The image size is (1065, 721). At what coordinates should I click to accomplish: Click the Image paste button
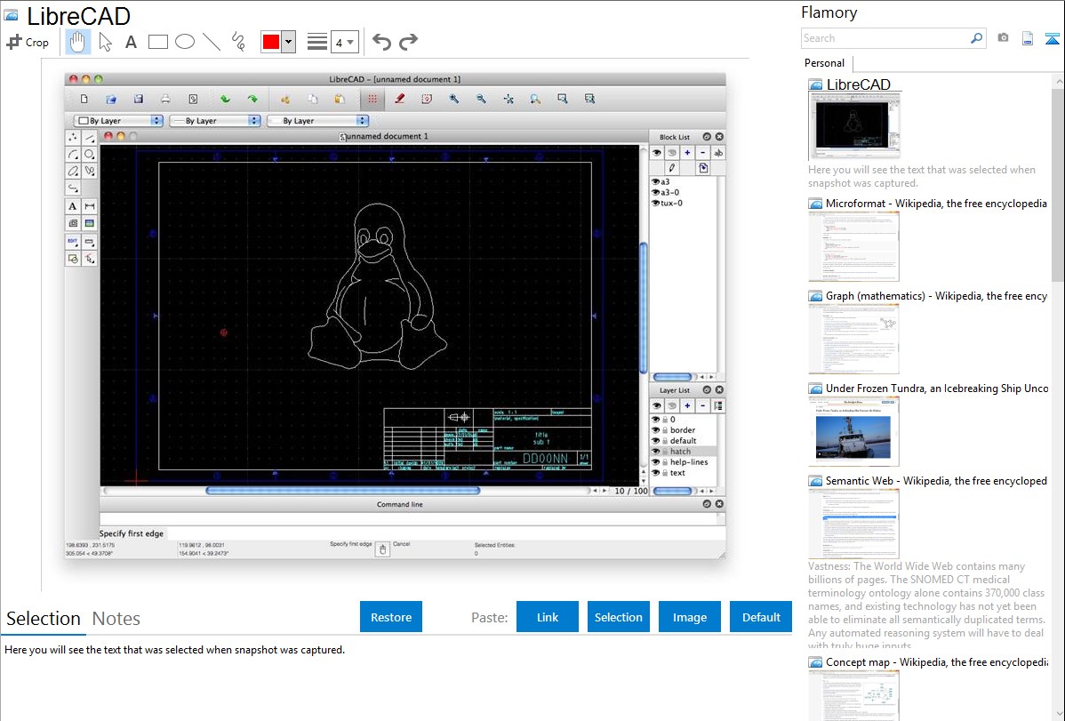[x=690, y=617]
